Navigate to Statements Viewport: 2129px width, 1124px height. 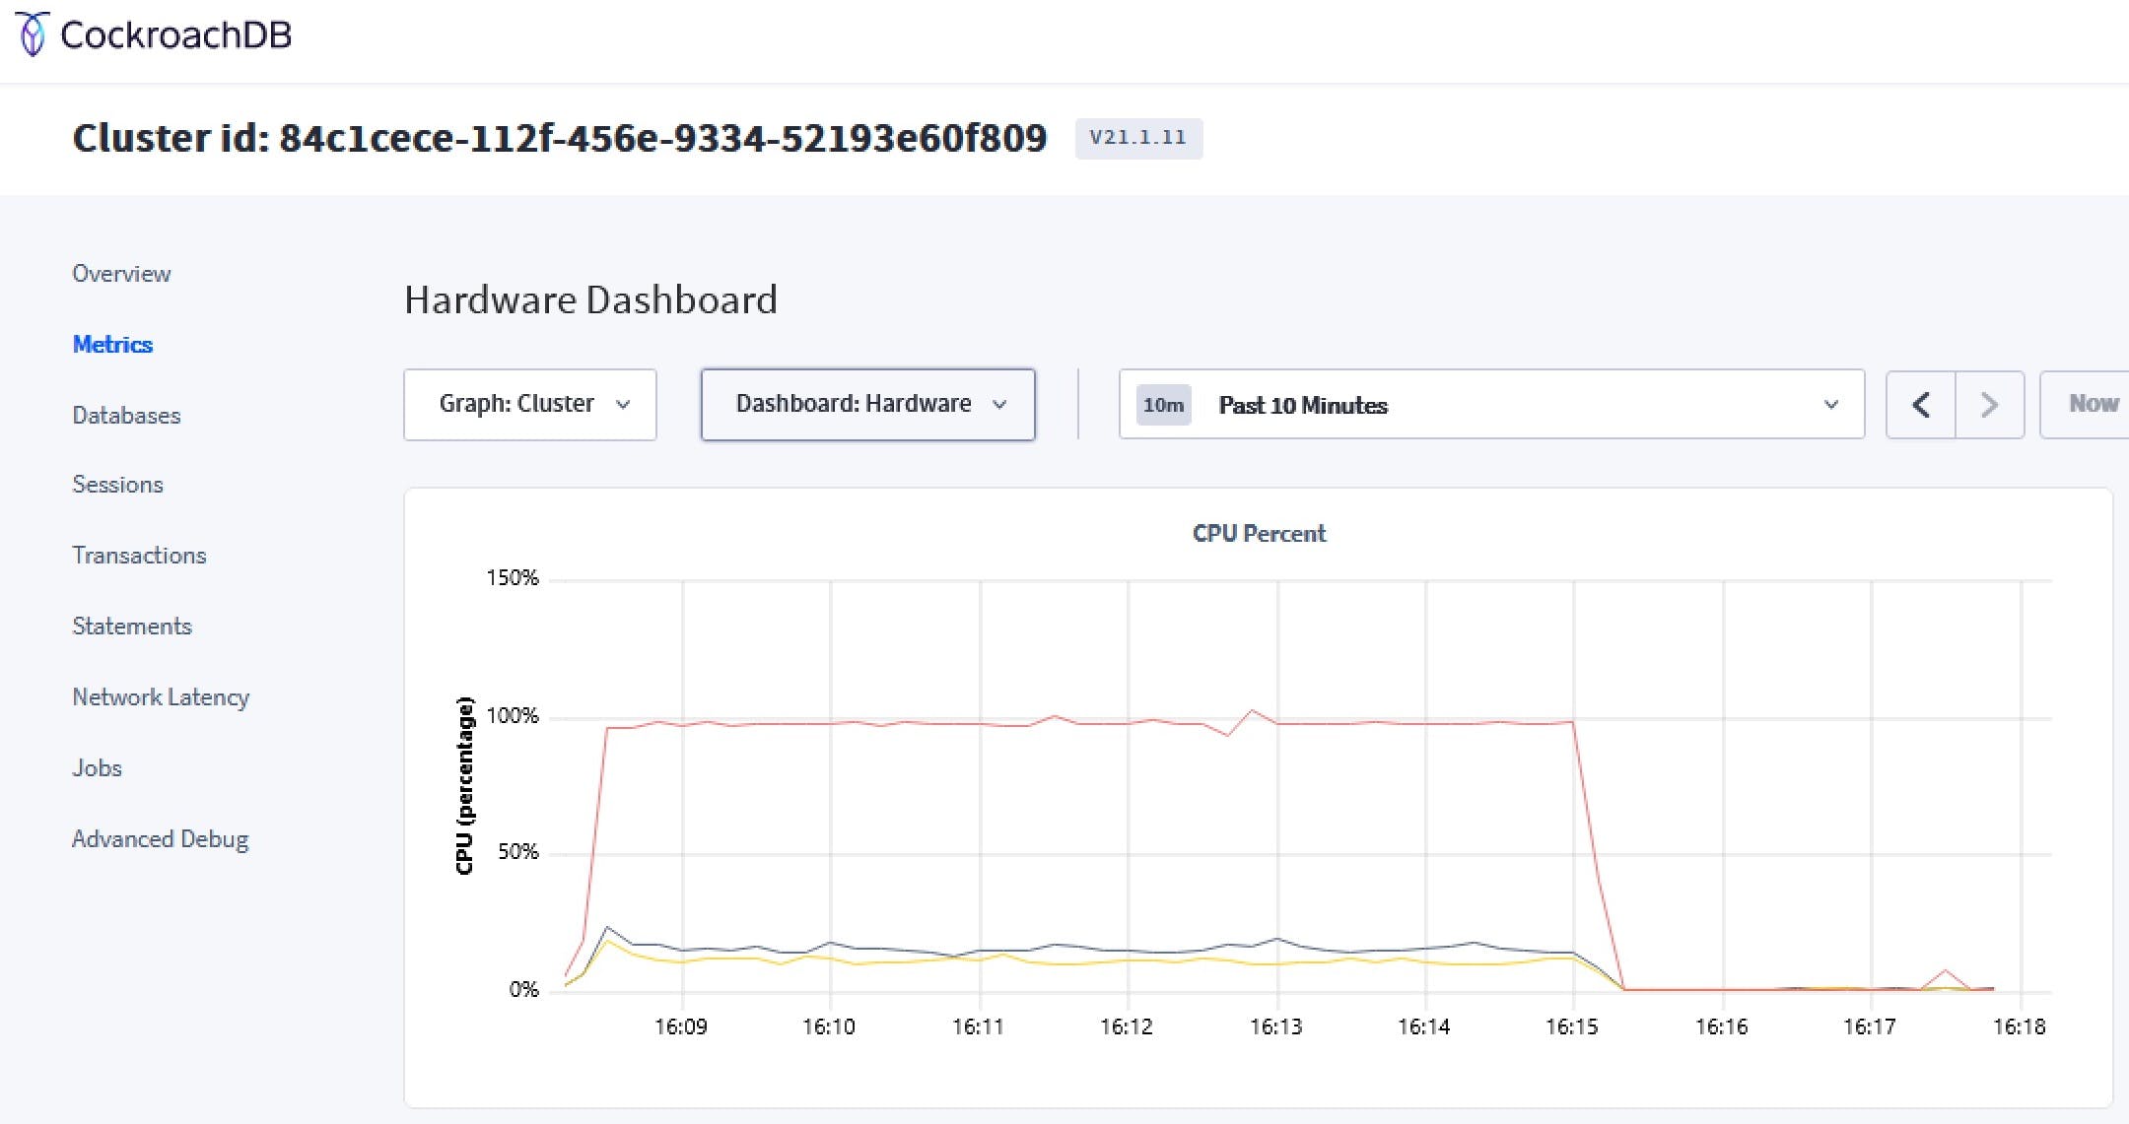click(x=132, y=627)
